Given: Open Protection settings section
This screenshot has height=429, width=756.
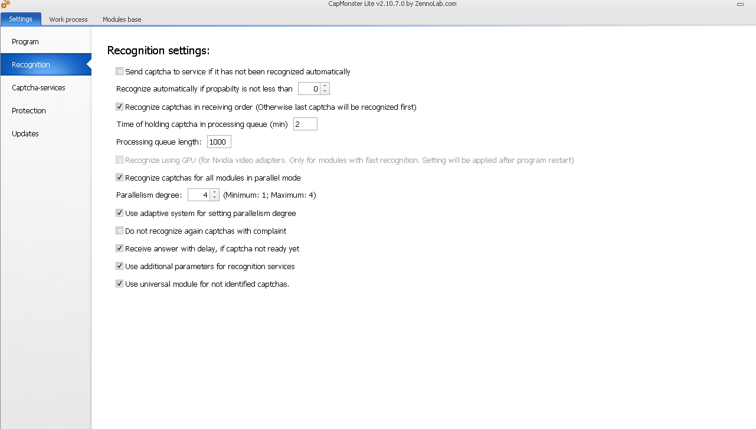Looking at the screenshot, I should (45, 111).
